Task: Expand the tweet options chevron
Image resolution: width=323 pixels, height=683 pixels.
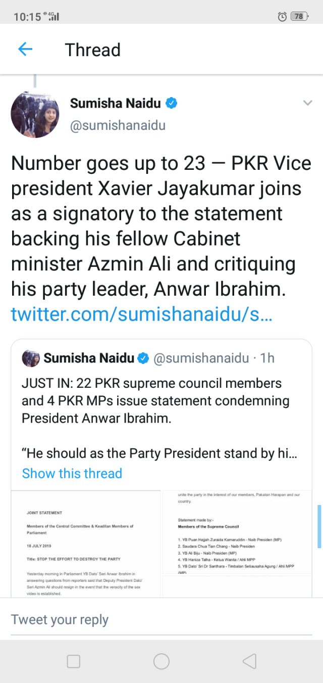Action: pos(307,103)
